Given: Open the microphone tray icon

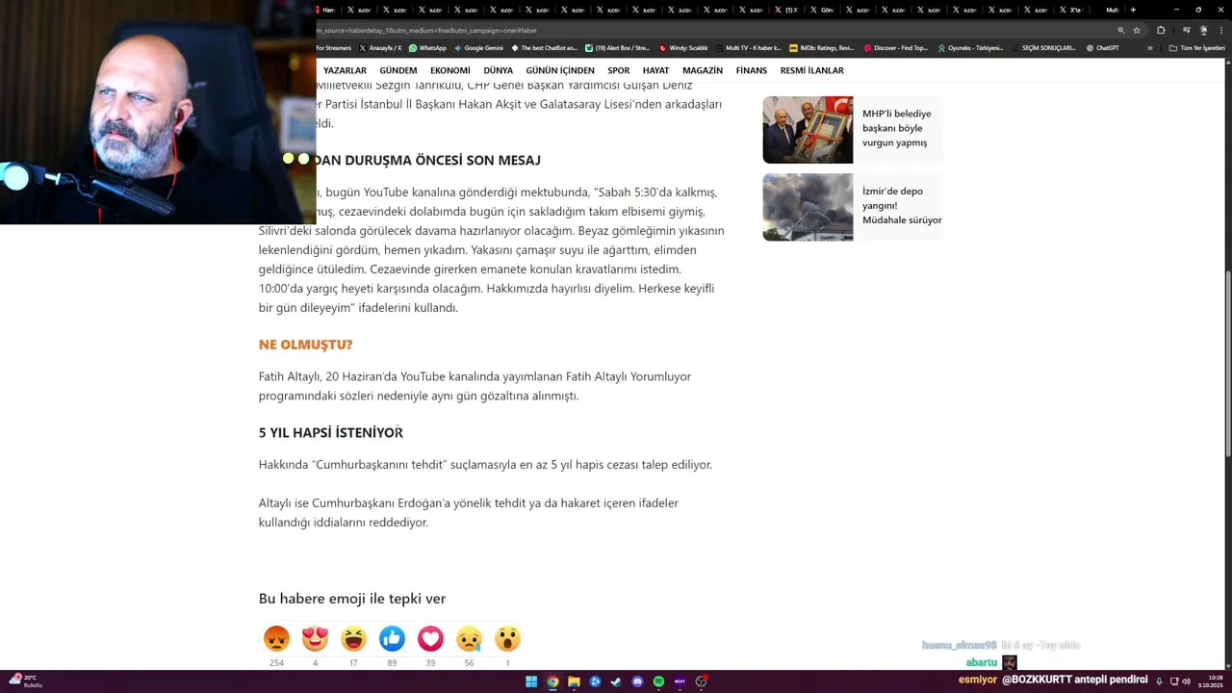Looking at the screenshot, I should click(x=1159, y=681).
